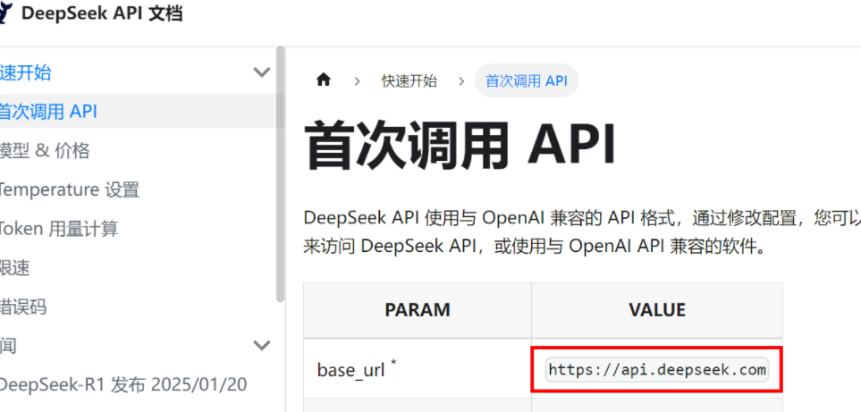The width and height of the screenshot is (861, 412).
Task: Open DeepSeek-R1 发布 2025/01/20 news item
Action: (x=123, y=384)
